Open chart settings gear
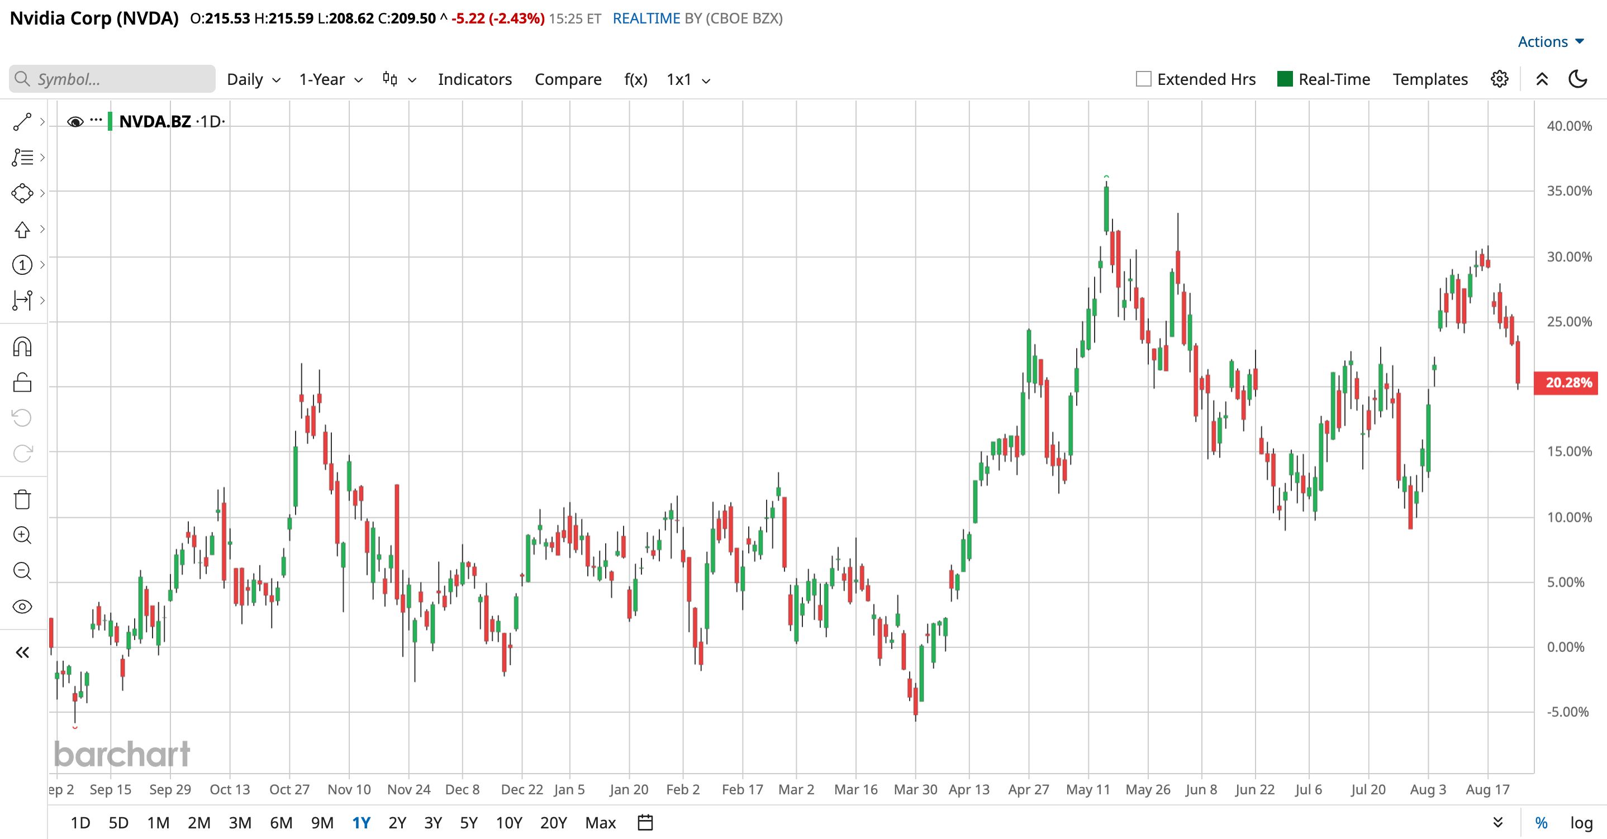Viewport: 1607px width, 839px height. click(1500, 79)
